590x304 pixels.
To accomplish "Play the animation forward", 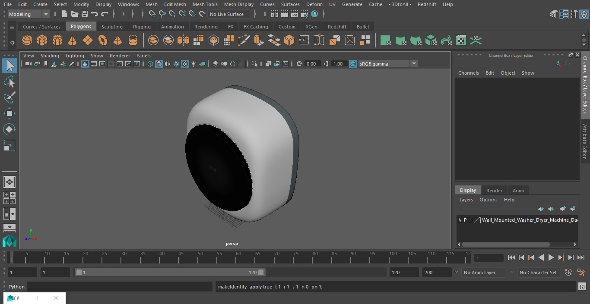I will click(x=551, y=257).
